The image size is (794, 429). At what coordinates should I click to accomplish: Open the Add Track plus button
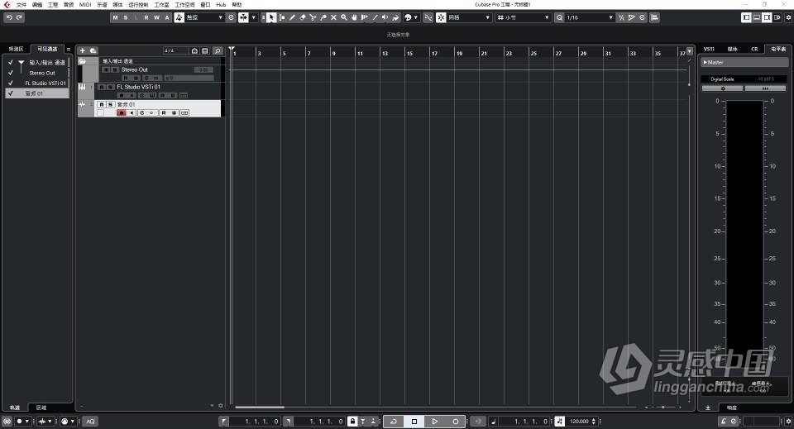(83, 50)
